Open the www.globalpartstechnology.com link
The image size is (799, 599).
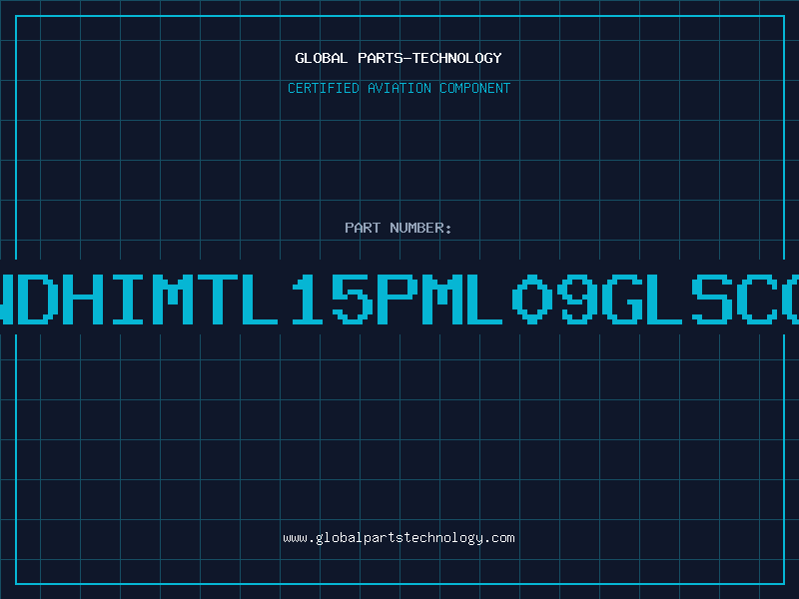(x=399, y=538)
